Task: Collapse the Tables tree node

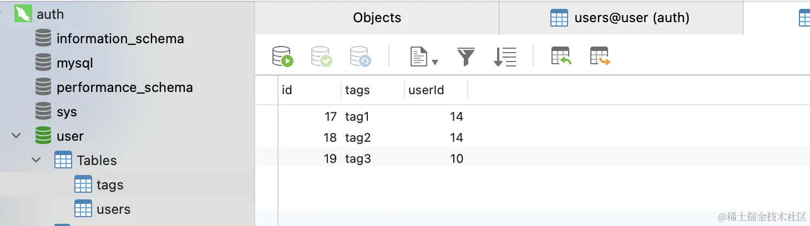Action: [37, 160]
